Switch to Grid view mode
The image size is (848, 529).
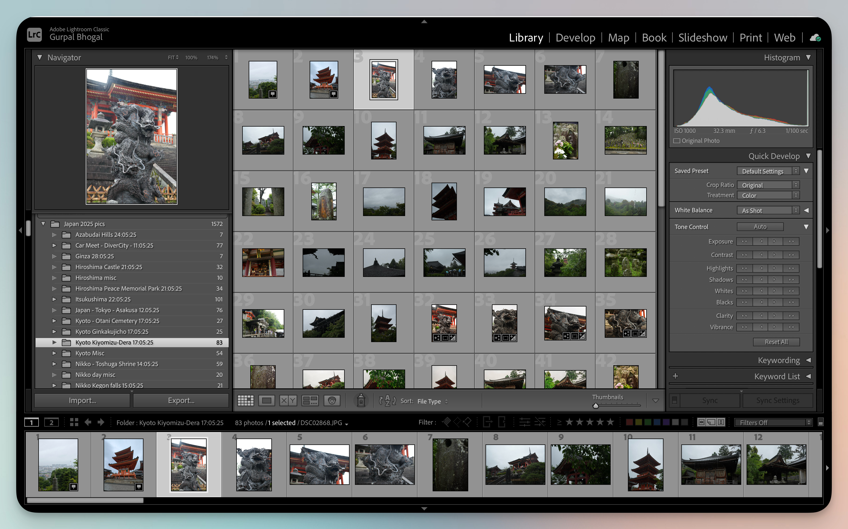point(245,401)
